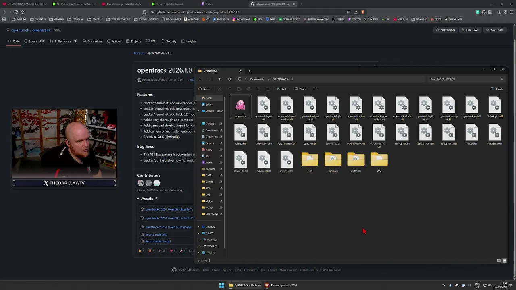
Task: Select the STREAMING pinned folder in sidebar
Action: (x=212, y=214)
